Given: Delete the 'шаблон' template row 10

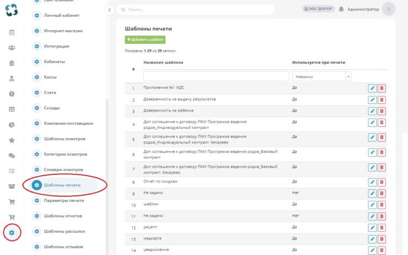Looking at the screenshot, I should coord(381,204).
